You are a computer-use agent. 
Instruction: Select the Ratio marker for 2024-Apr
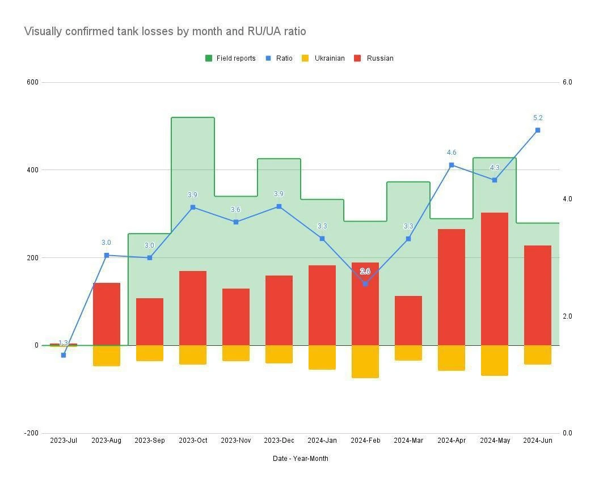point(452,165)
